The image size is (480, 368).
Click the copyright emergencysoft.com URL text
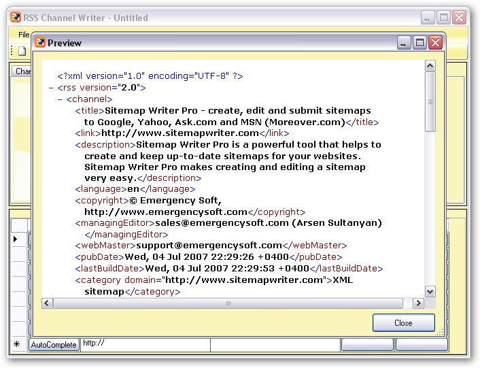166,212
